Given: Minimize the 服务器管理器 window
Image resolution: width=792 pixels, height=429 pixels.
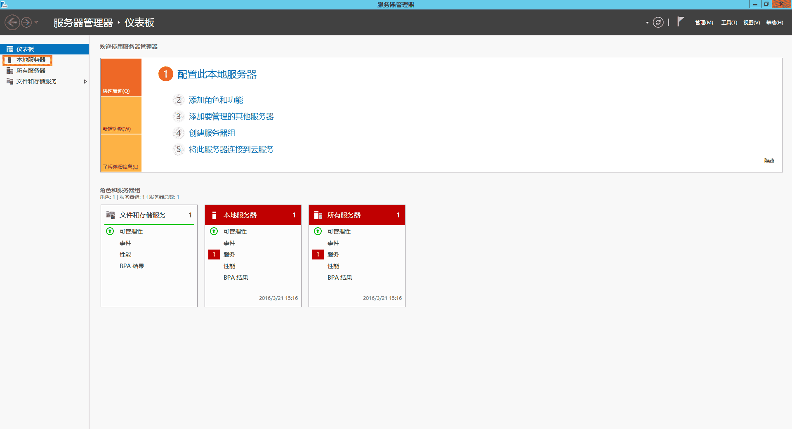Looking at the screenshot, I should click(x=755, y=4).
